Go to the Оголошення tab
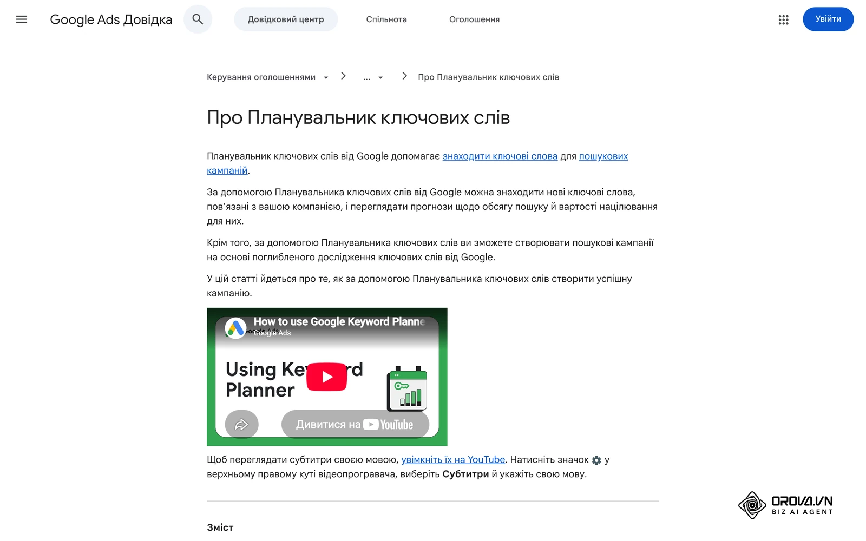 pyautogui.click(x=474, y=19)
